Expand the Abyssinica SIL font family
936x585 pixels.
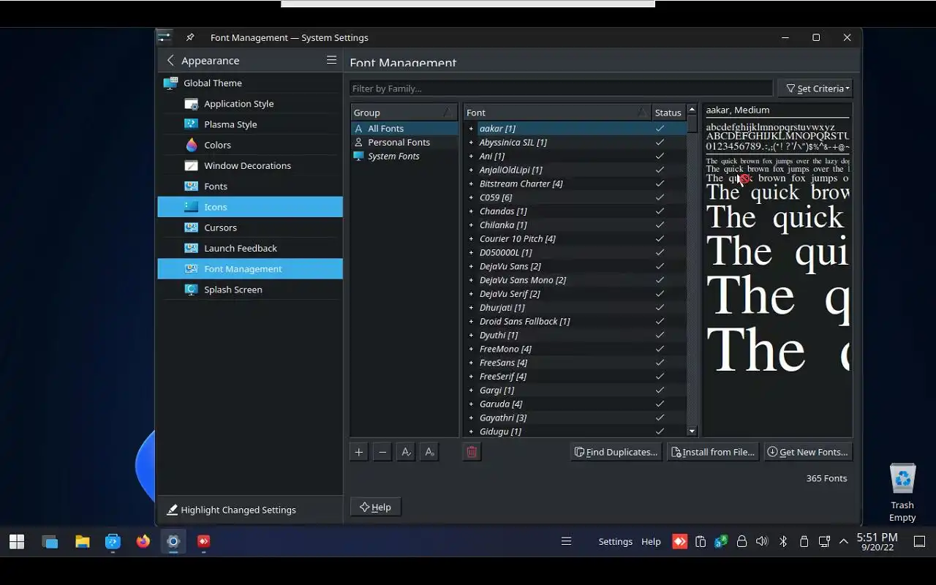click(x=471, y=143)
